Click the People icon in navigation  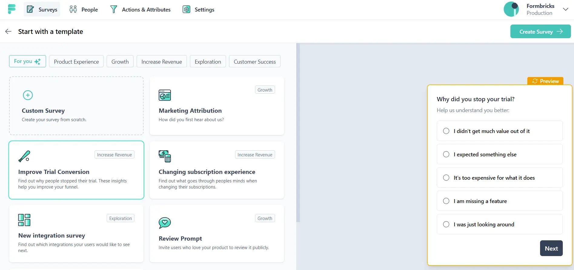(73, 9)
